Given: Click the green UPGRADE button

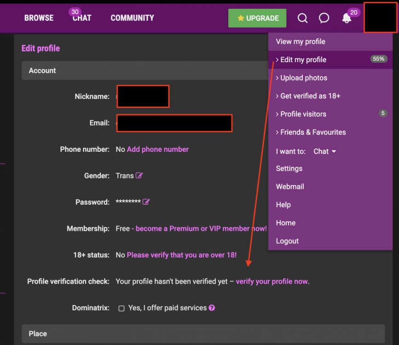Looking at the screenshot, I should tap(257, 18).
